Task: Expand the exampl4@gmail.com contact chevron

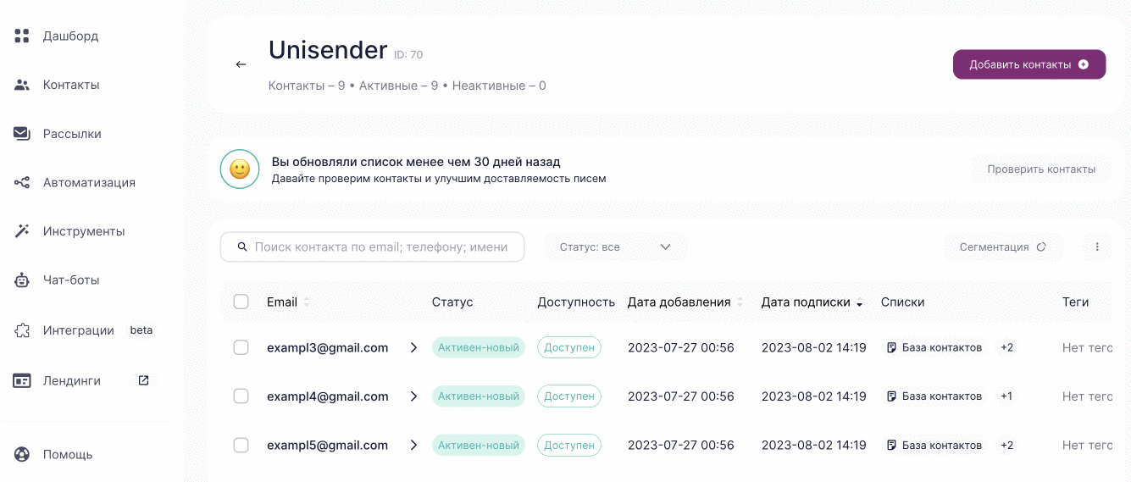Action: (413, 396)
